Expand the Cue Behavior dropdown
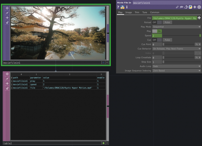Image resolution: width=202 pixels, height=146 pixels. 176,49
